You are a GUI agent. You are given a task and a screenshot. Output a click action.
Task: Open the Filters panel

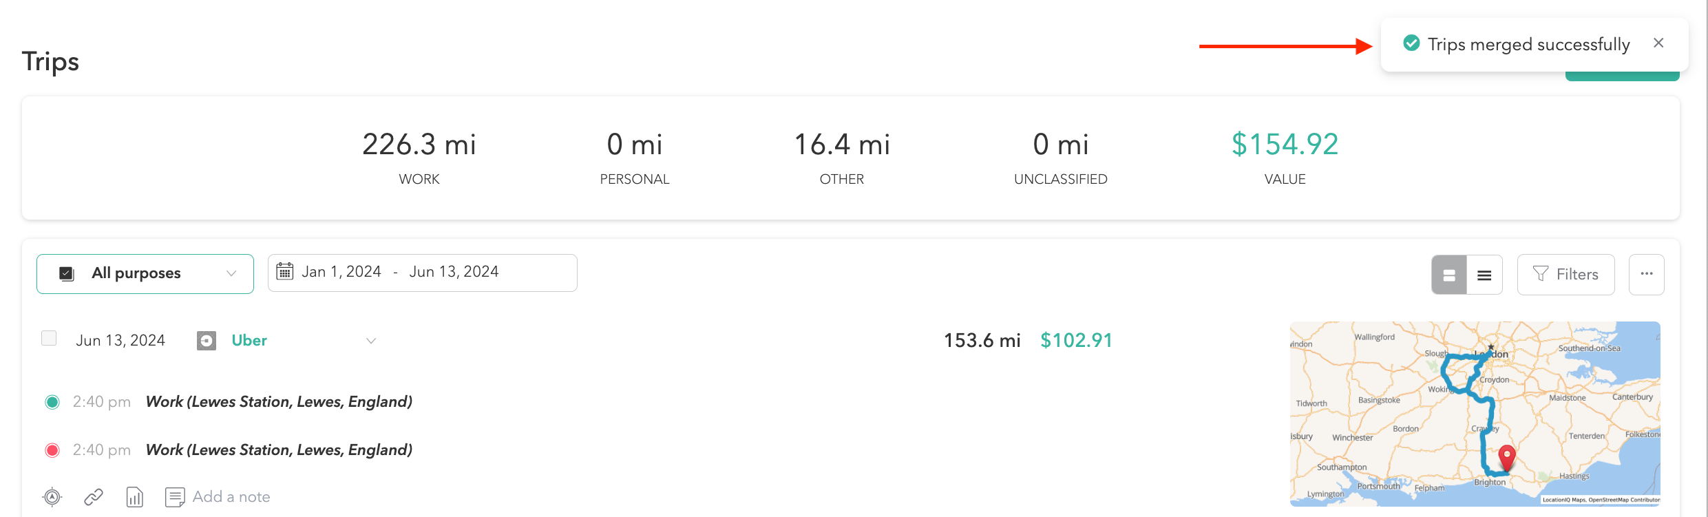1565,274
